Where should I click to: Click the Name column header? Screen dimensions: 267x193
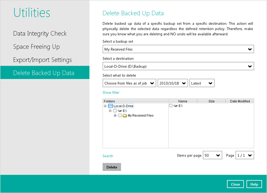pyautogui.click(x=183, y=101)
